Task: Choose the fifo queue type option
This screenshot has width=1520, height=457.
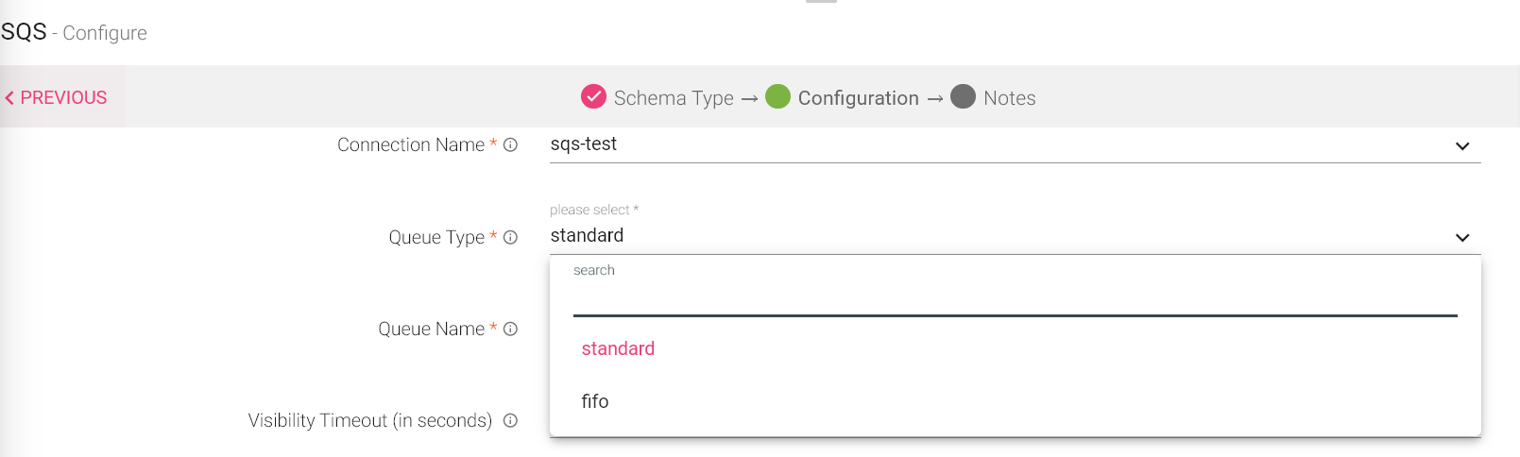Action: (595, 402)
